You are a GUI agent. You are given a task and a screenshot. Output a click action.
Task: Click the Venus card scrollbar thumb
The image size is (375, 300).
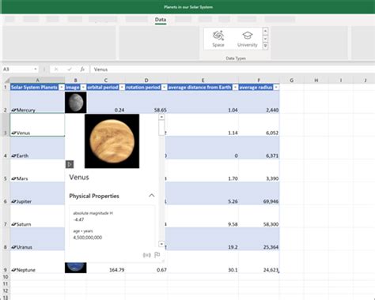click(x=161, y=128)
